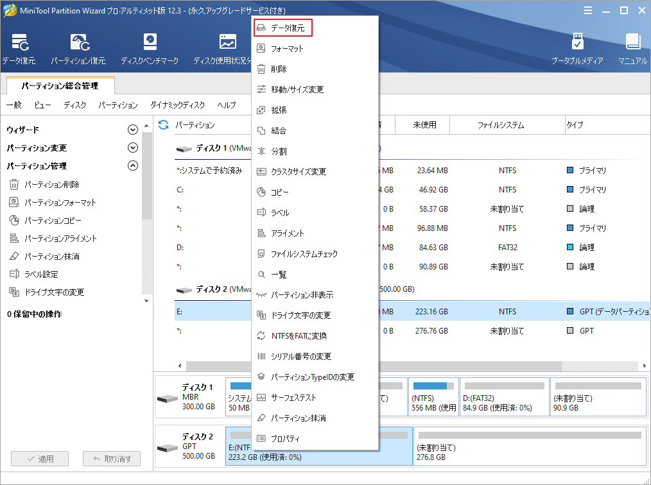Open the パーティション menu in the menu bar
The image size is (651, 485).
tap(118, 105)
